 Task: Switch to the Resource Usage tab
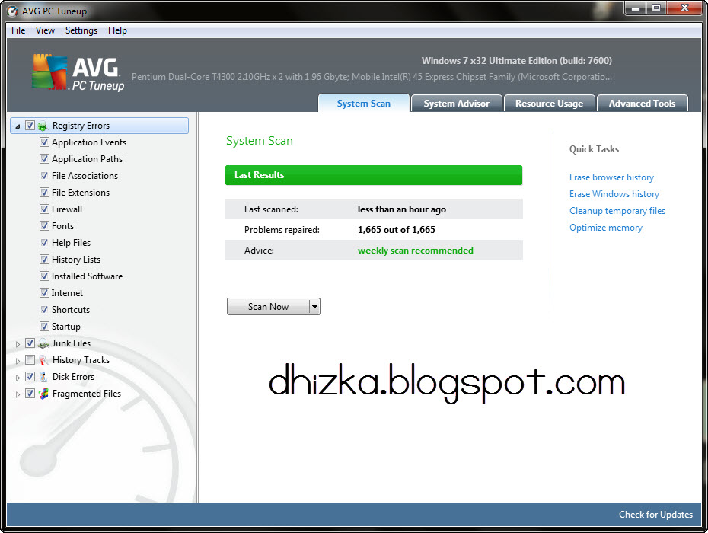(x=549, y=104)
